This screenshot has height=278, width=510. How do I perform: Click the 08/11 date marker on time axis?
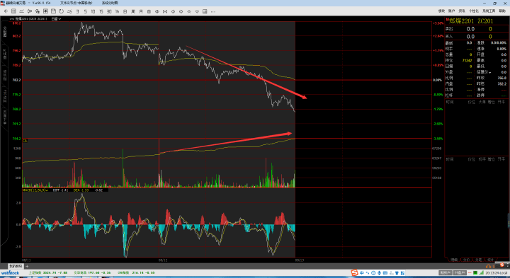26,260
